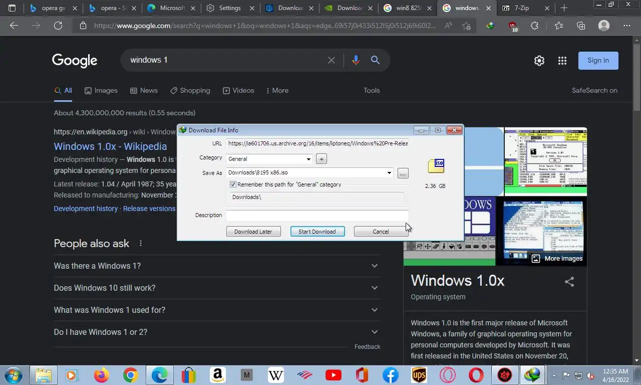Open Chrome from the taskbar

[x=131, y=375]
